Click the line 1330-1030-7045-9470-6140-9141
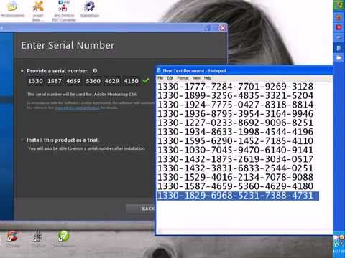 (x=235, y=150)
